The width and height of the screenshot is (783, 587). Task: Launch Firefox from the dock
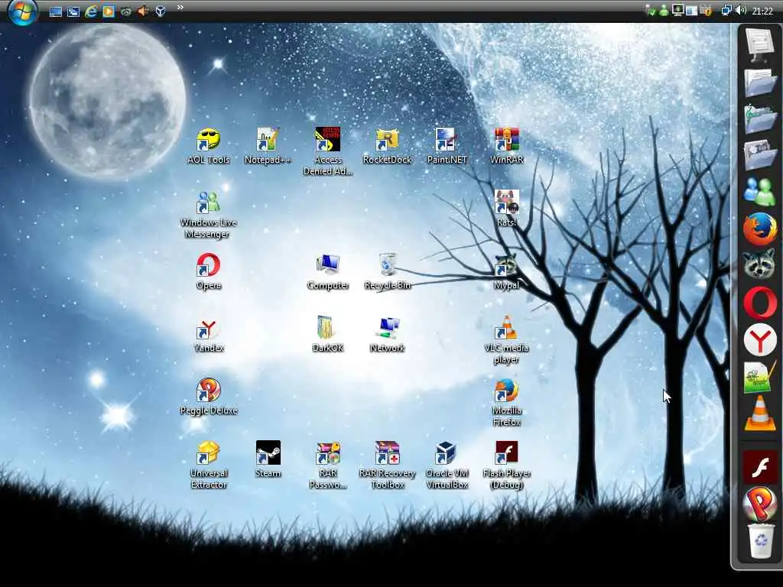(759, 229)
